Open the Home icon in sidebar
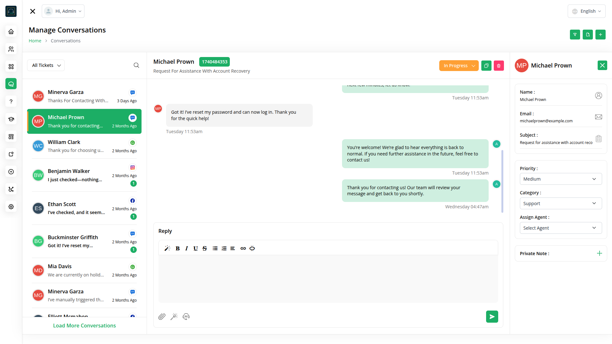This screenshot has width=612, height=344. click(x=11, y=32)
